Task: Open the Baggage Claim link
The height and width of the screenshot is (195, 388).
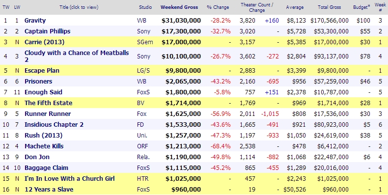Action: click(46, 168)
